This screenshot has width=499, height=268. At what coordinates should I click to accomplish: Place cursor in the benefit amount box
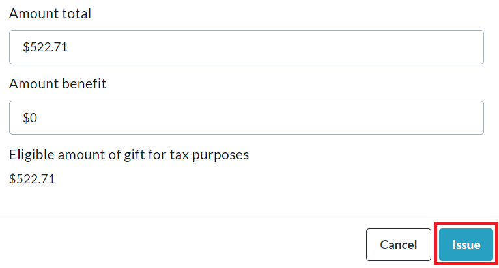(246, 118)
